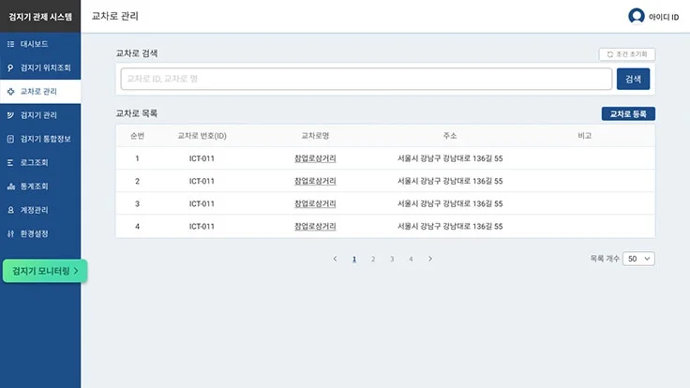This screenshot has width=690, height=388.
Task: Click ICT-011 in row 2
Action: coord(202,181)
